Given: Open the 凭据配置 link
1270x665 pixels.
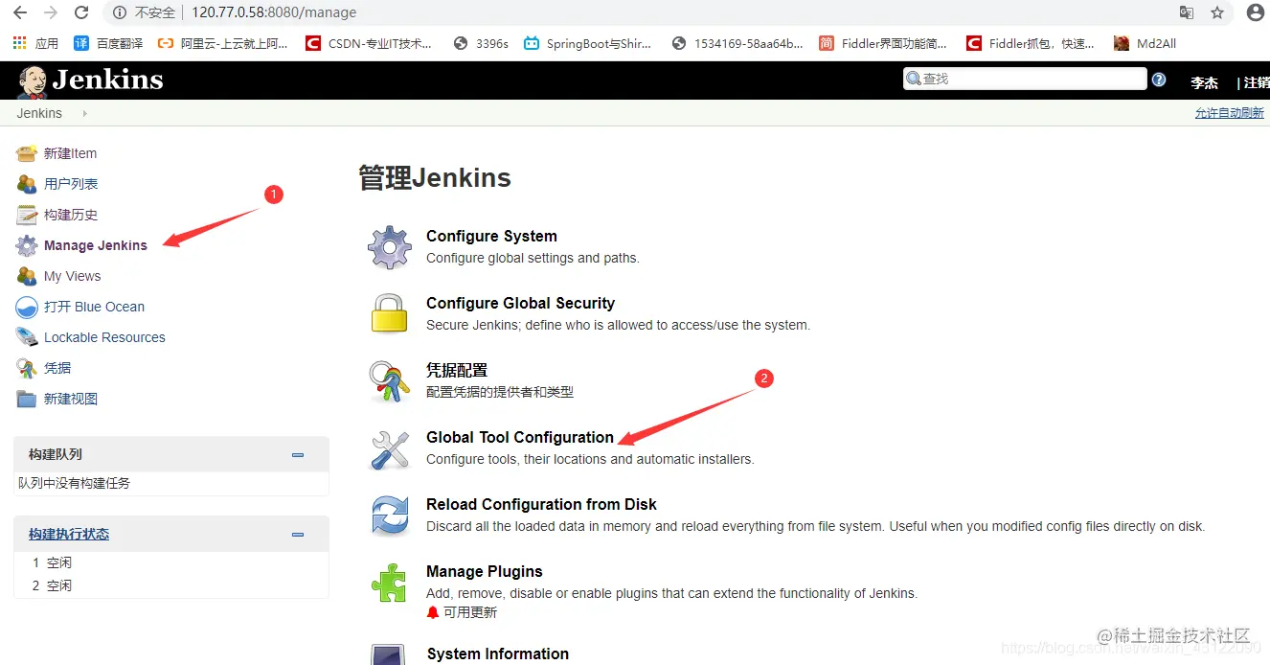Looking at the screenshot, I should (457, 370).
